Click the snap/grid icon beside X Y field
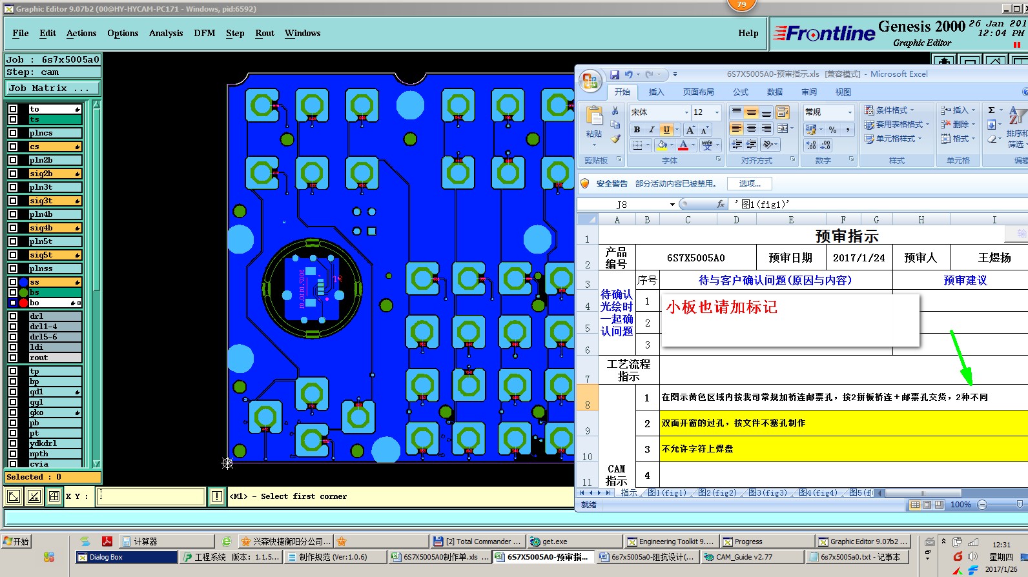 (54, 496)
